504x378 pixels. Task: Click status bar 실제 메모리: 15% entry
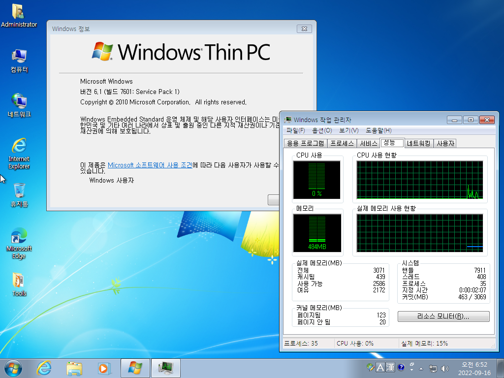click(424, 343)
